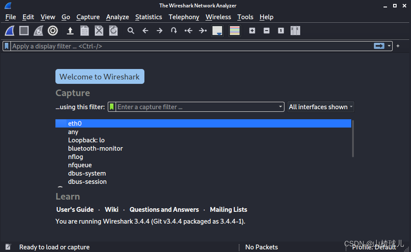The height and width of the screenshot is (252, 411).
Task: Jump to first packet icon
Action: point(188,31)
